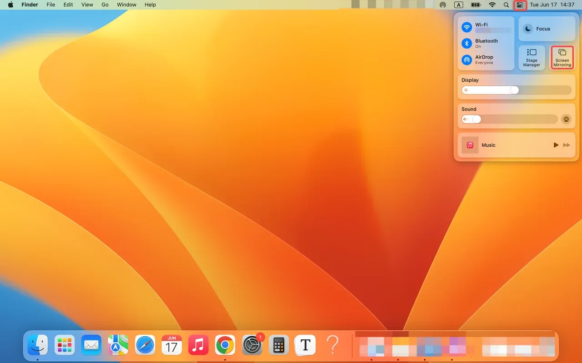Click the date and time in menu bar
Image resolution: width=582 pixels, height=363 pixels.
coord(552,5)
